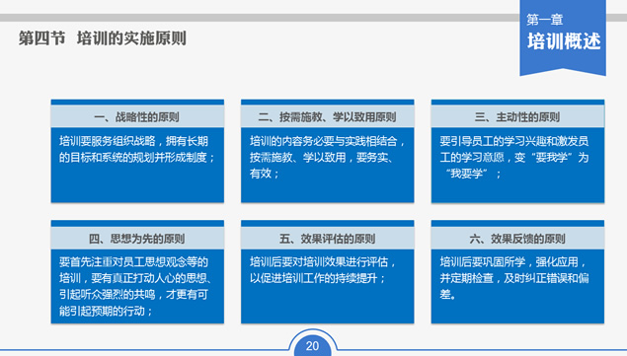Select the 培训后要巩固所学 text box
The height and width of the screenshot is (356, 627).
[x=517, y=287]
